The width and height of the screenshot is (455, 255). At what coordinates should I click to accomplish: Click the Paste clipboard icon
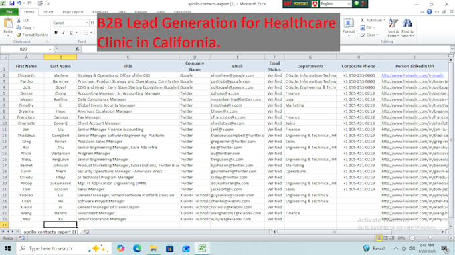pyautogui.click(x=8, y=23)
